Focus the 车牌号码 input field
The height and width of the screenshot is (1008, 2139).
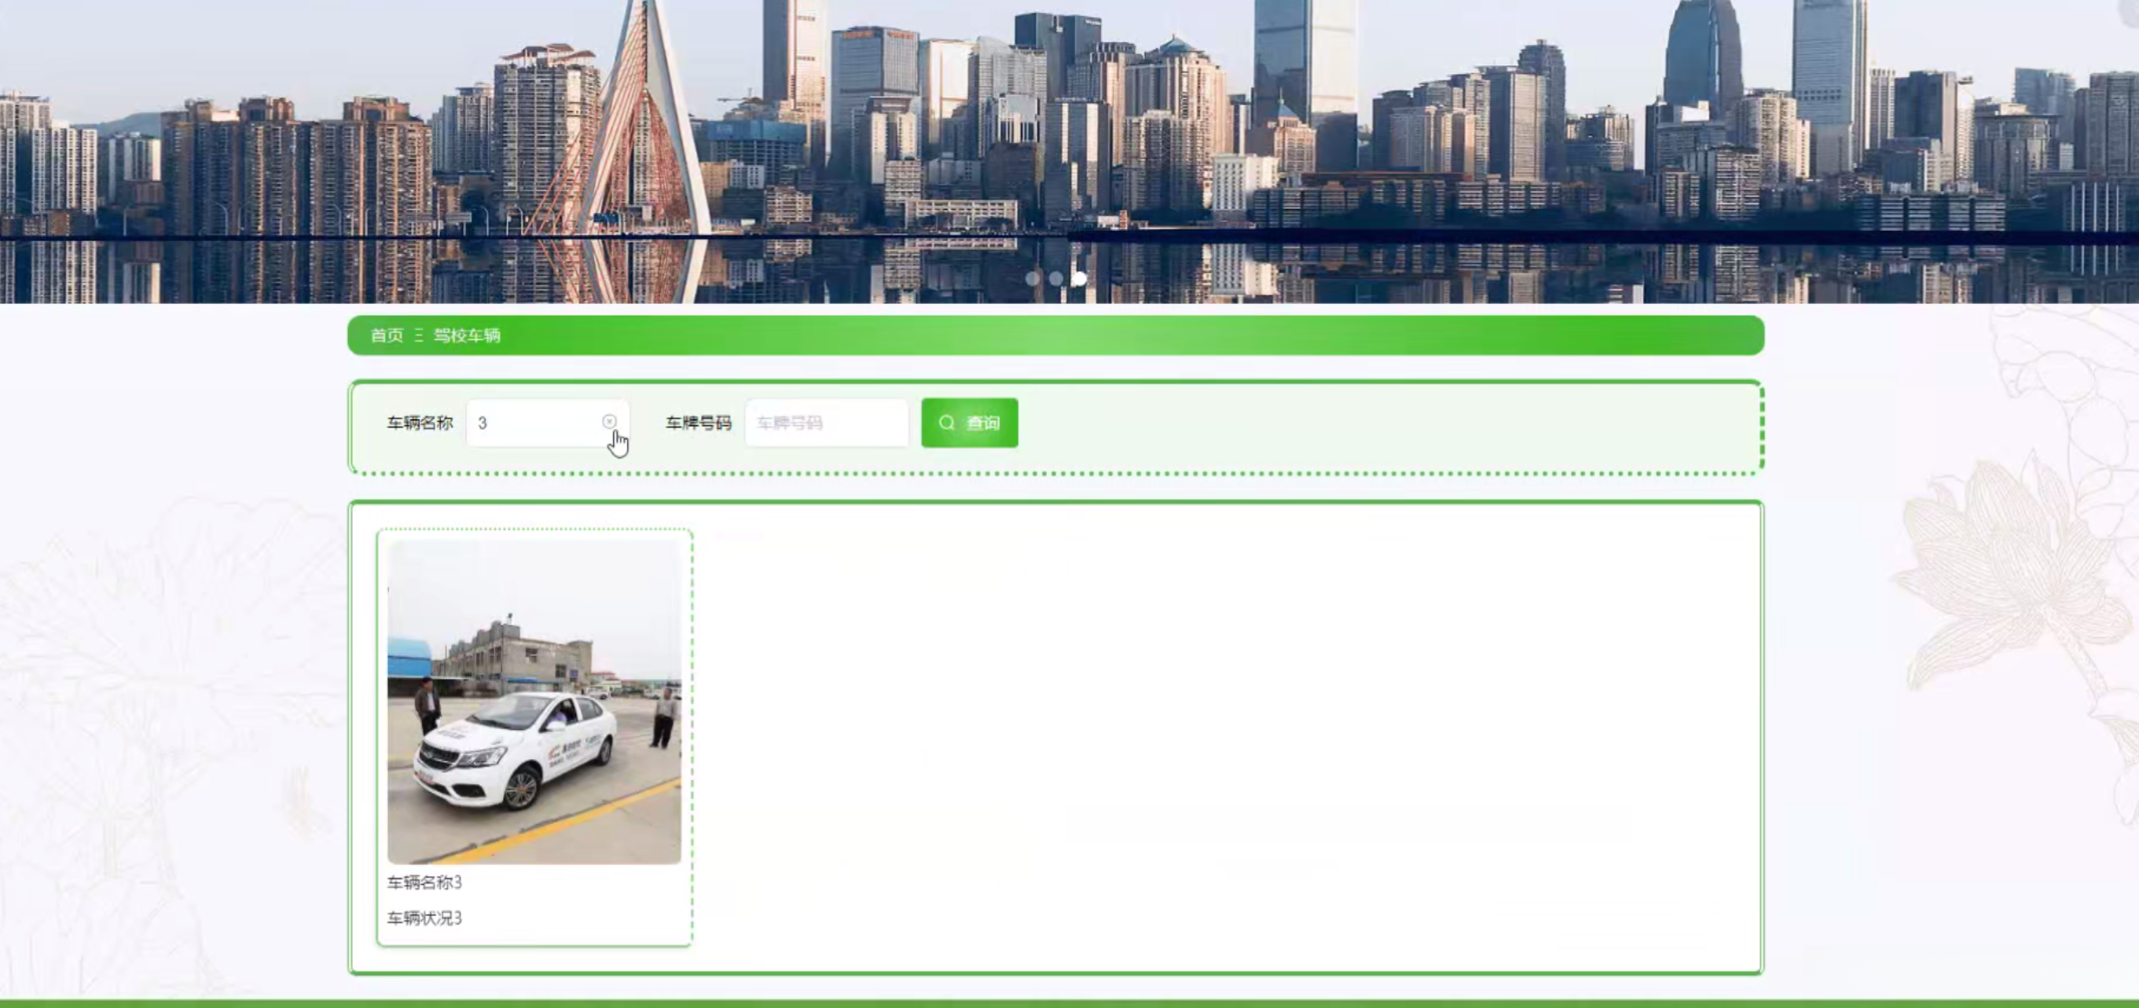point(825,423)
